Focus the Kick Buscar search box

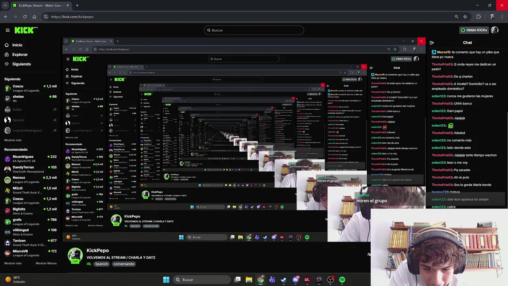254,30
